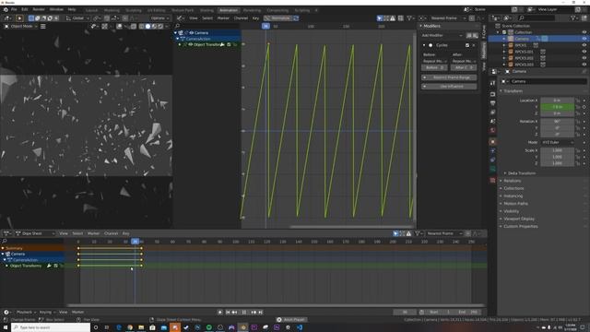The image size is (590, 332).
Task: Open the Dope Sheet mode dropdown
Action: tap(35, 233)
